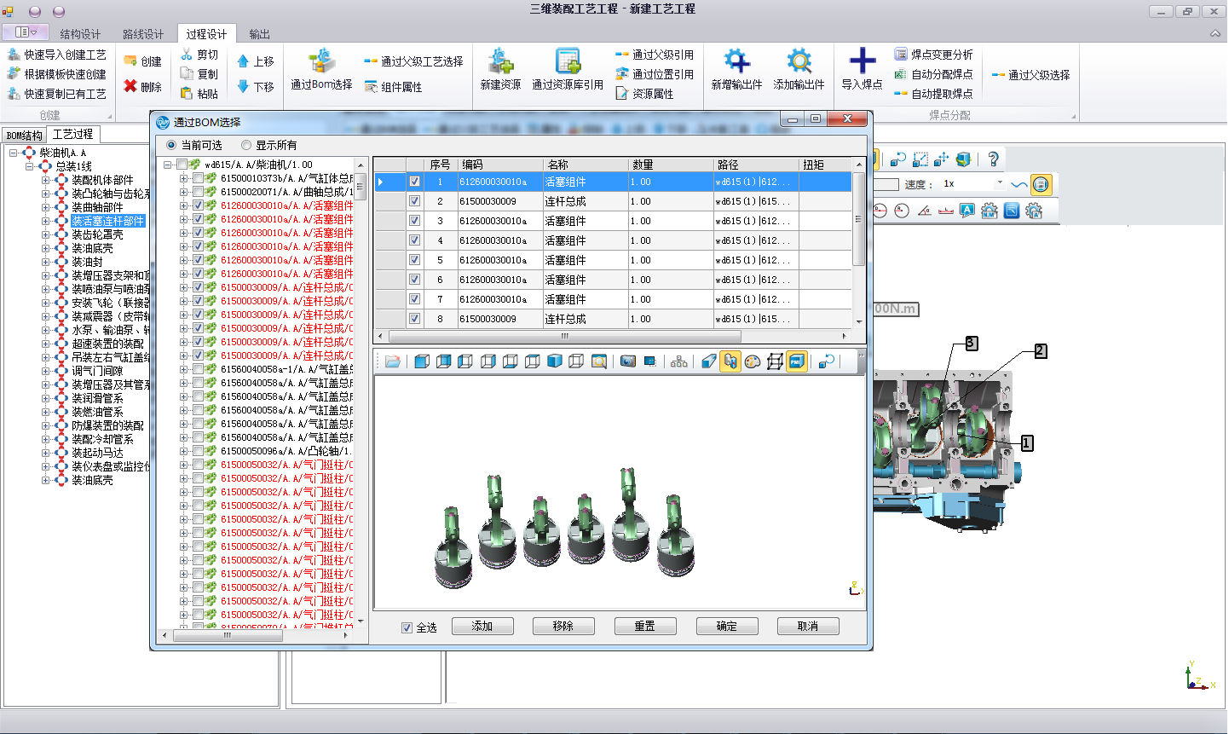This screenshot has height=734, width=1229.
Task: Click the help question-mark icon in main viewer
Action: coord(993,159)
